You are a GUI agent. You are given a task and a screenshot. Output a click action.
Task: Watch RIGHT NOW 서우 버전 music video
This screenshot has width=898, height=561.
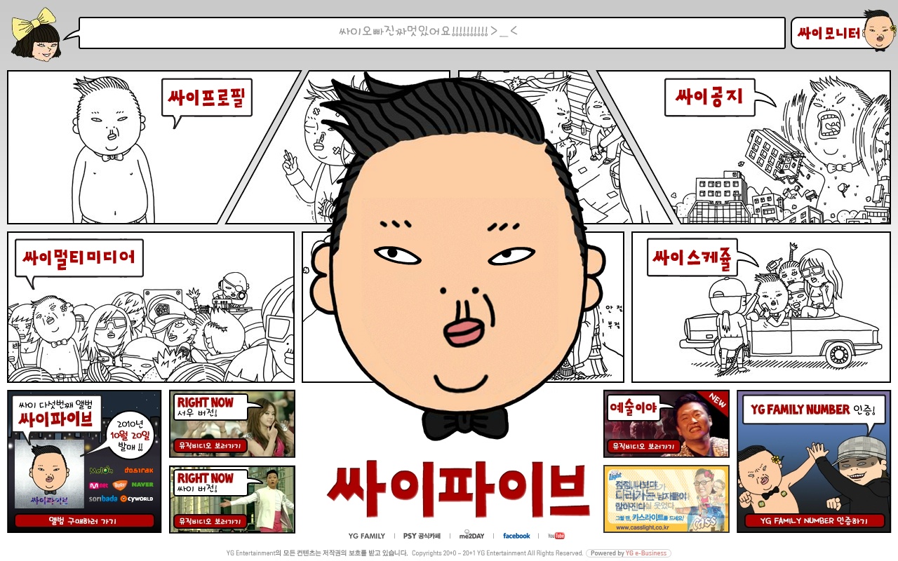[232, 424]
